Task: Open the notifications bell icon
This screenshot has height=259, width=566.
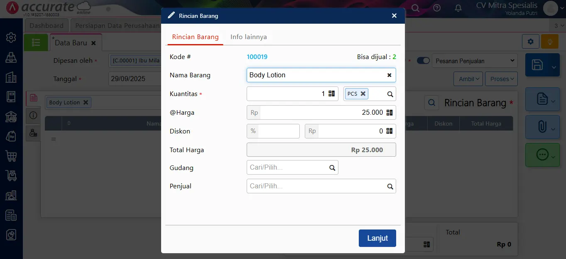Action: point(458,8)
